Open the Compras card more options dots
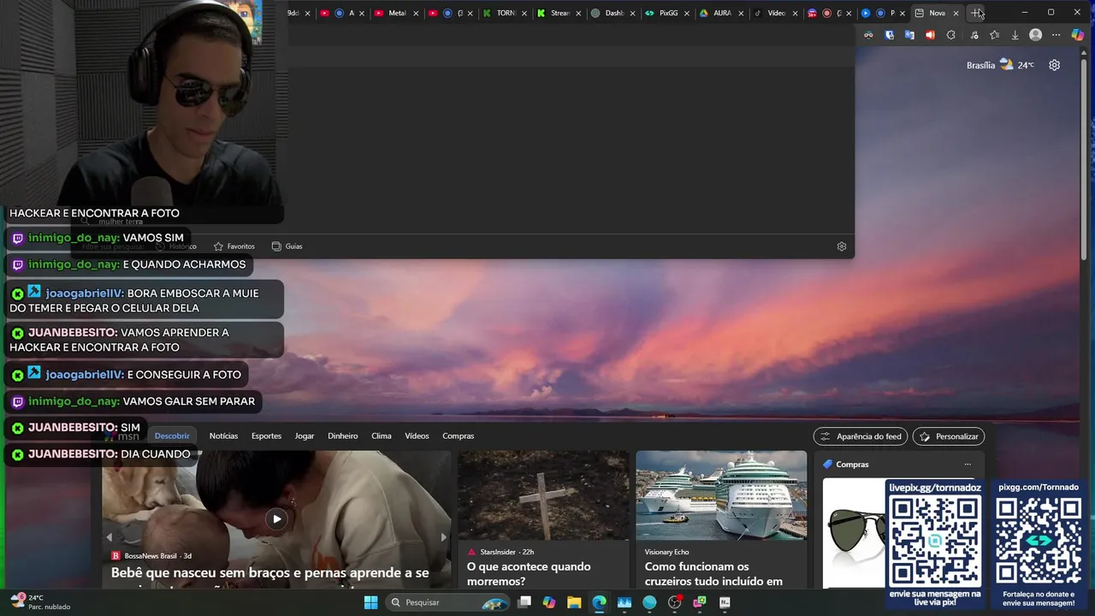The image size is (1095, 616). [x=968, y=465]
